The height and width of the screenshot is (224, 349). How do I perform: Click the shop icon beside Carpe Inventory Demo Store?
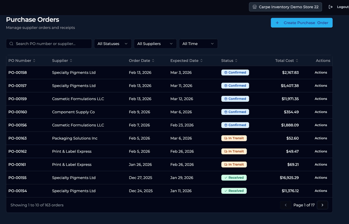coord(255,7)
